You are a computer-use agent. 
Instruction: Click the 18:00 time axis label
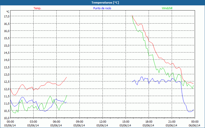(149, 122)
